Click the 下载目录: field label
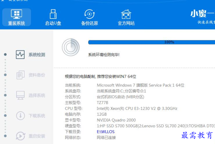Image resolution: width=215 pixels, height=144 pixels. [x=73, y=132]
